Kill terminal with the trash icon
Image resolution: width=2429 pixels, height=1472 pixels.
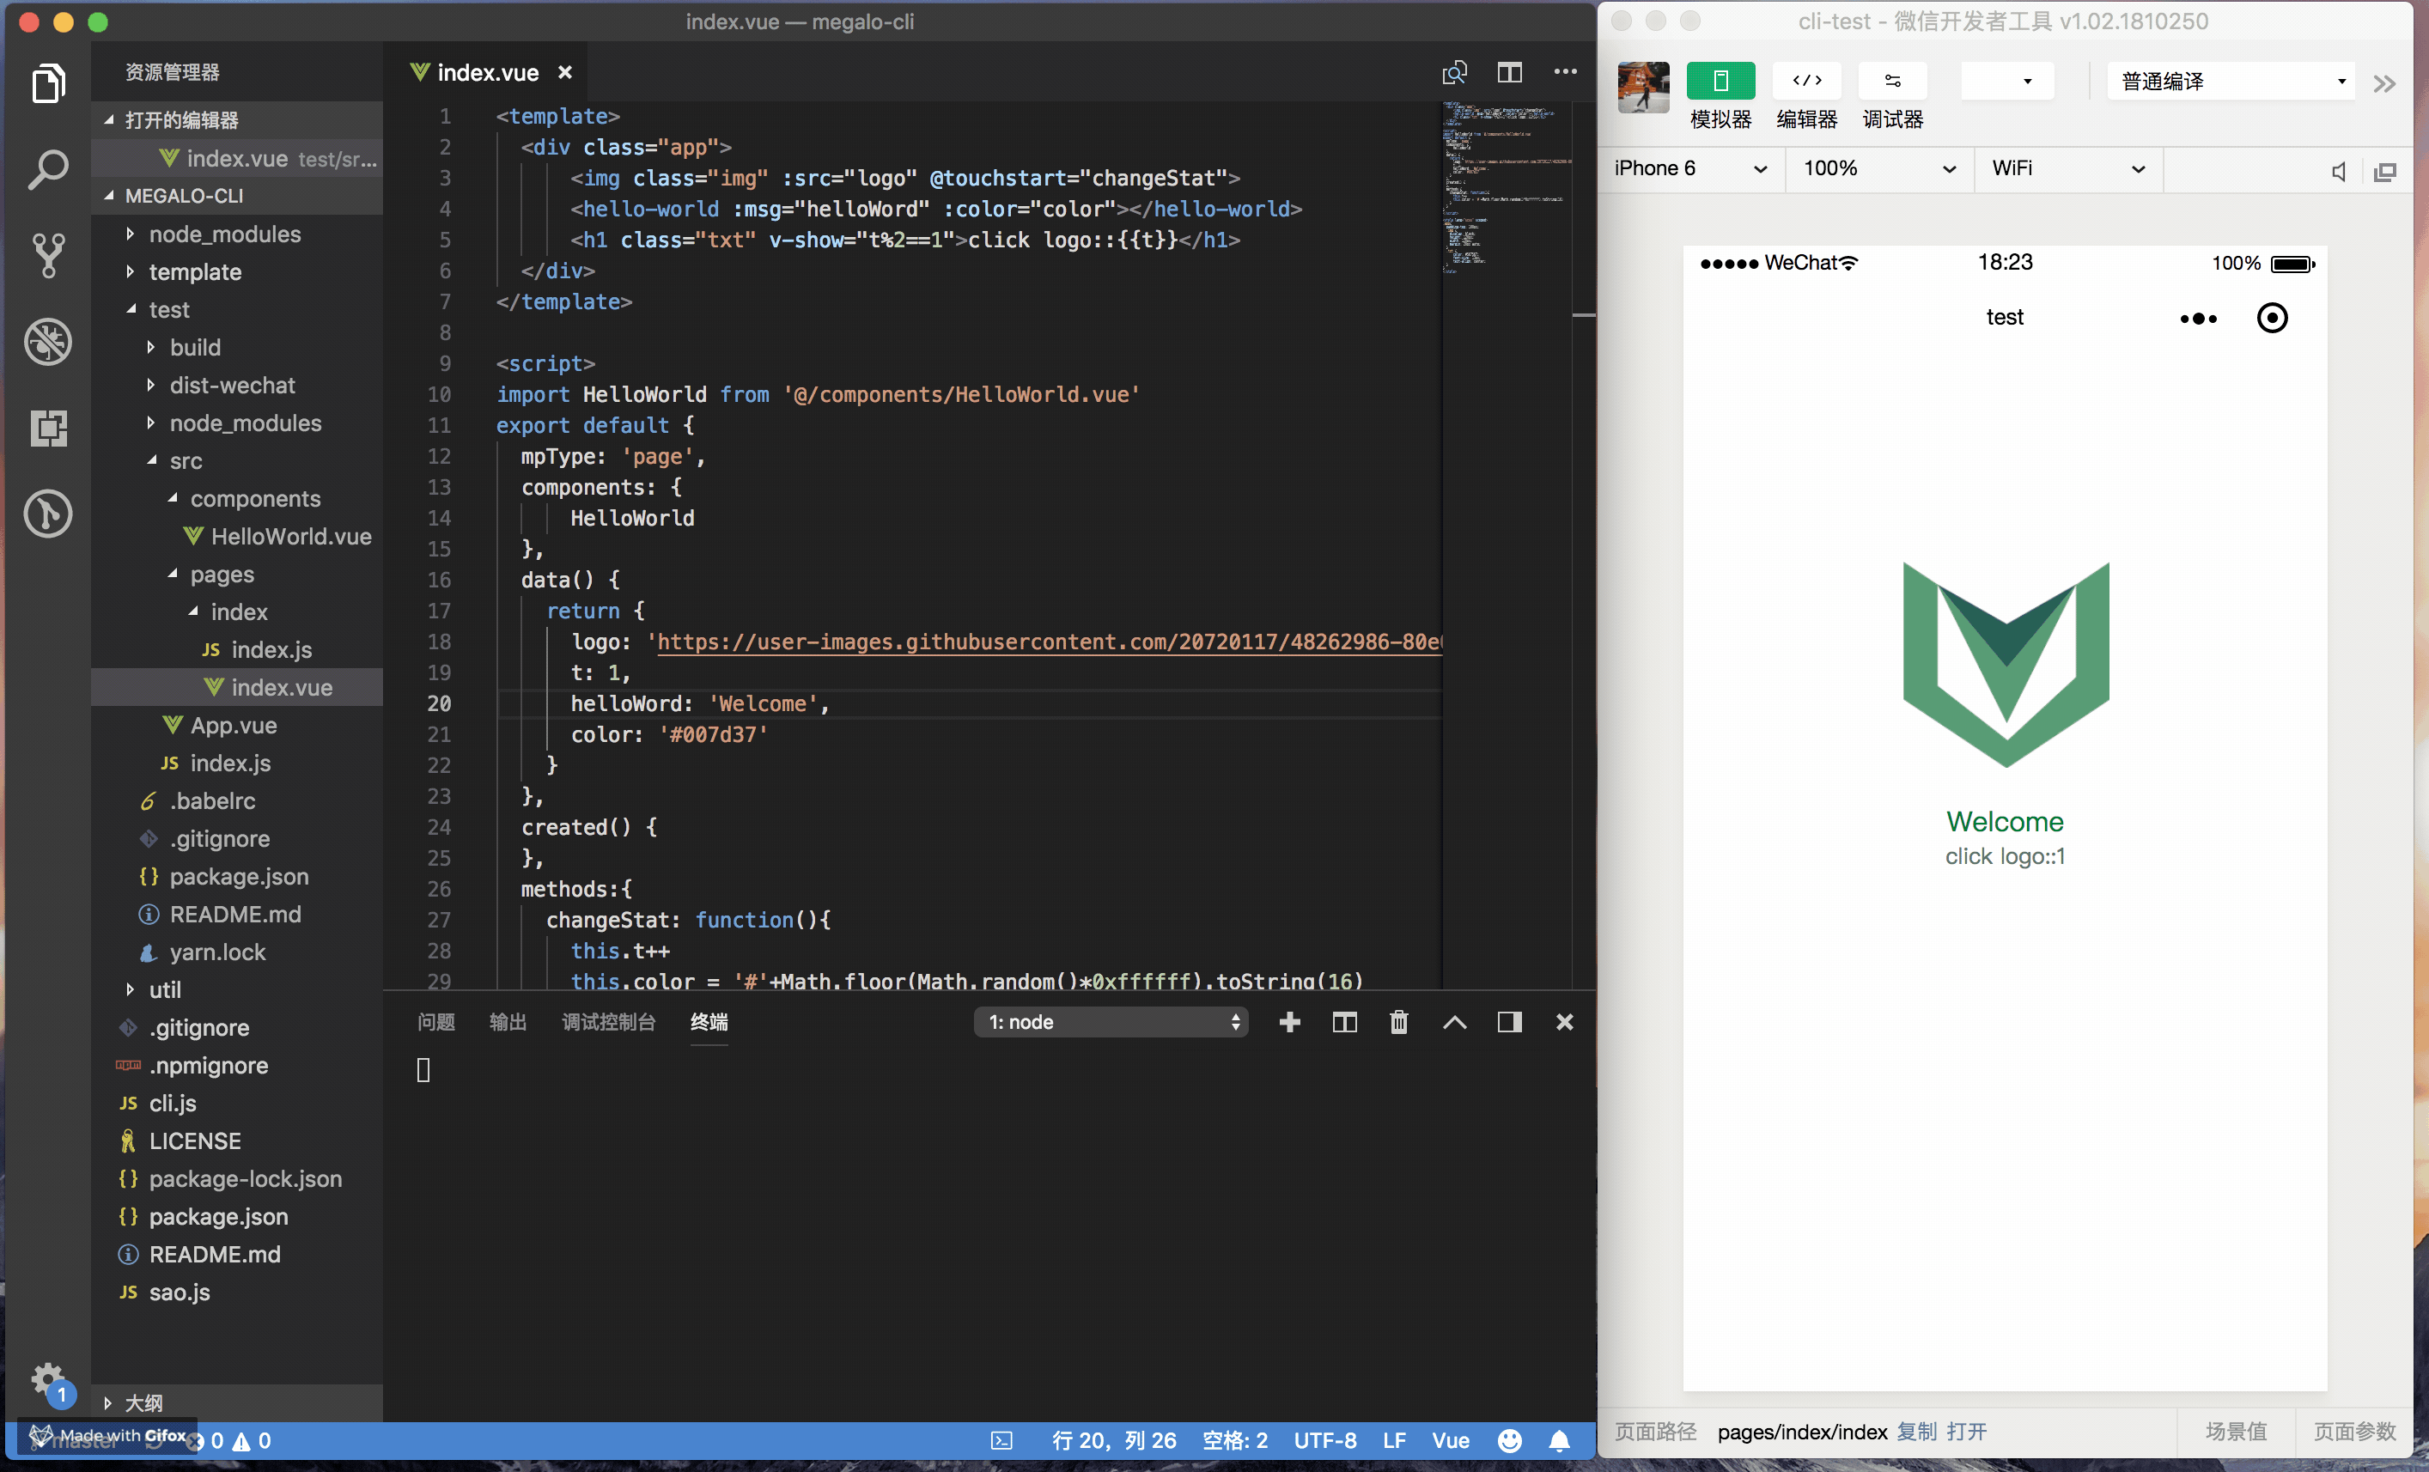point(1397,1021)
